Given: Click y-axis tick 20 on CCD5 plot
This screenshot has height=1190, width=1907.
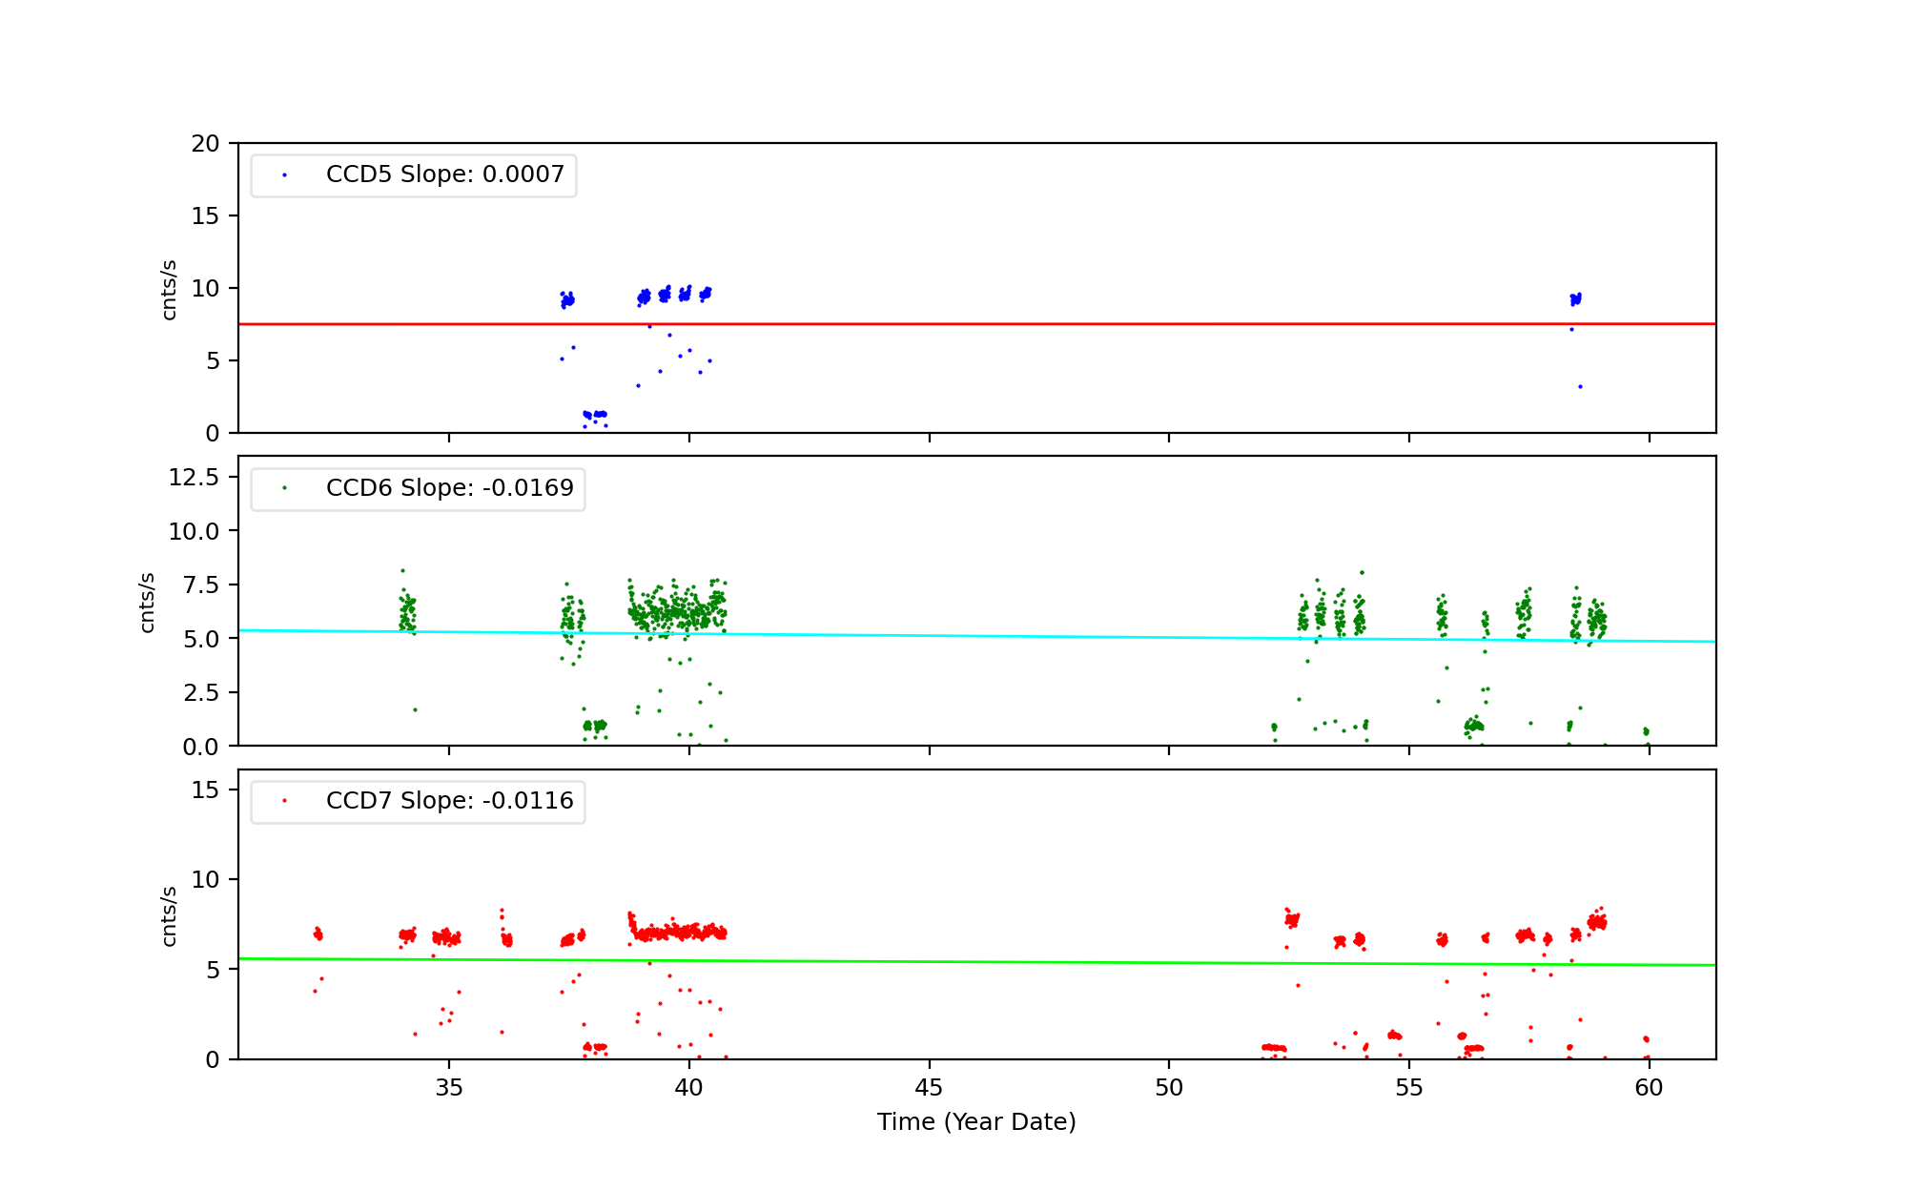Looking at the screenshot, I should click(x=205, y=144).
